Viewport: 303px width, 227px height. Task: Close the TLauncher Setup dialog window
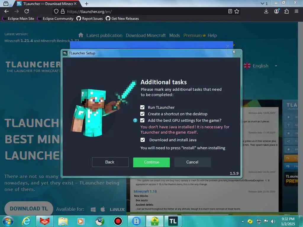[x=234, y=52]
